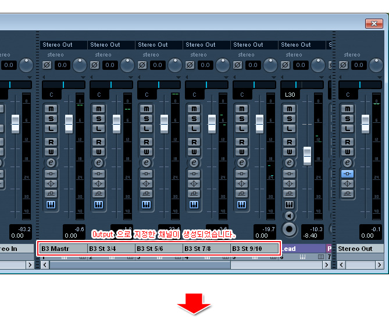Toggle EQ bypass on B3 Mastr
Viewport: 389px width, 322px height.
51,183
